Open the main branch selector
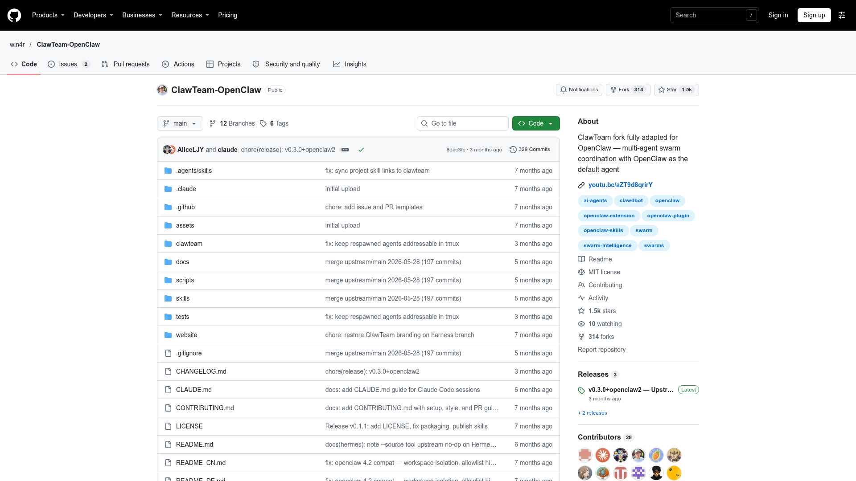Screen dimensions: 856x481 click(x=180, y=123)
